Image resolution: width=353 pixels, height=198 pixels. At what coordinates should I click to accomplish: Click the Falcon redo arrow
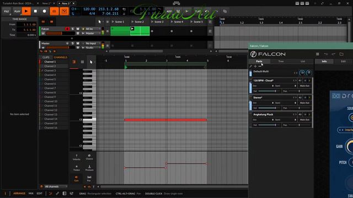point(333,54)
